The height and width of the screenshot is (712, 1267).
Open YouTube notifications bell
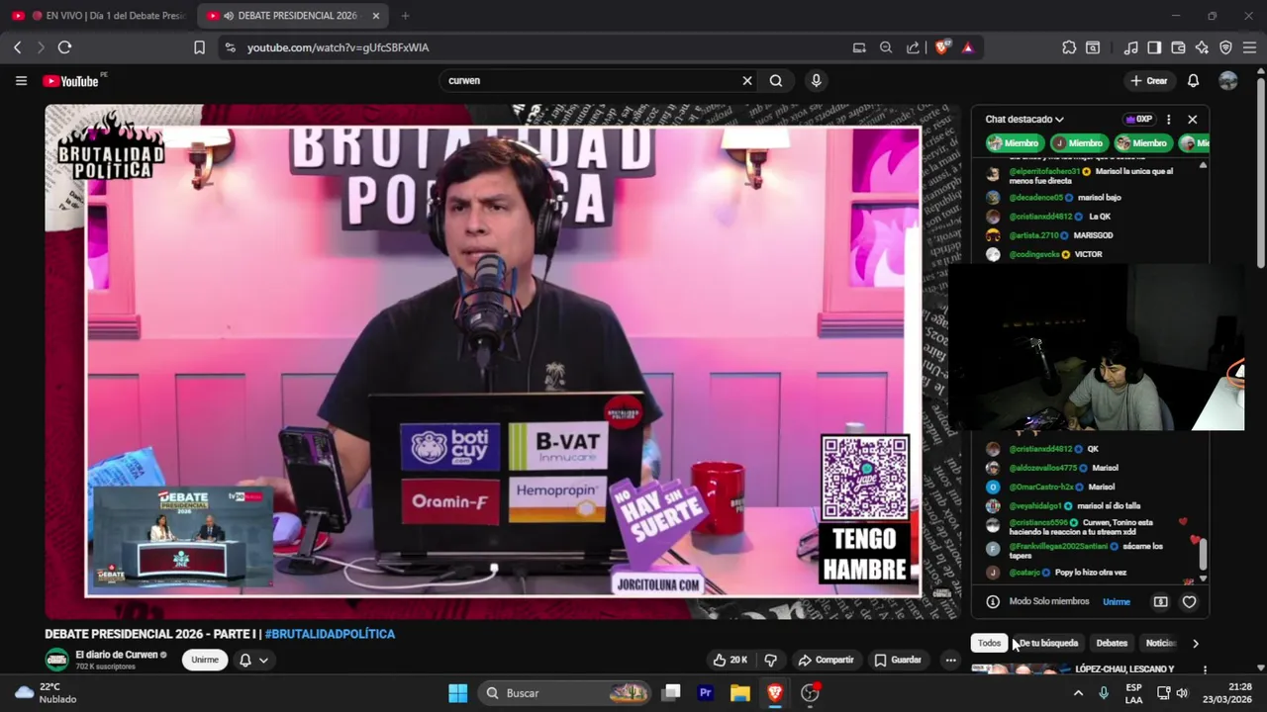[x=1193, y=81]
